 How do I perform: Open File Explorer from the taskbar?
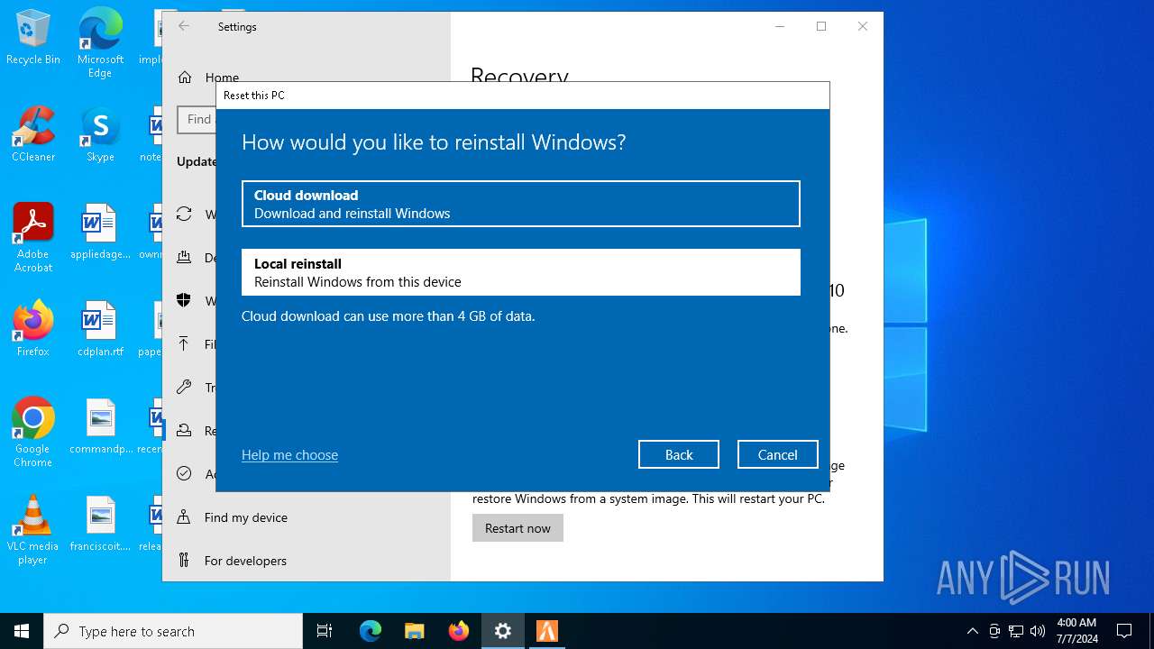[x=414, y=631]
